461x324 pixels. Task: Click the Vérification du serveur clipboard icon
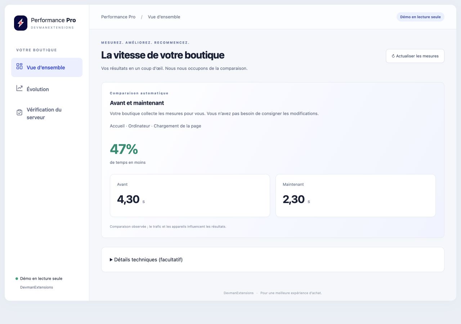tap(19, 112)
